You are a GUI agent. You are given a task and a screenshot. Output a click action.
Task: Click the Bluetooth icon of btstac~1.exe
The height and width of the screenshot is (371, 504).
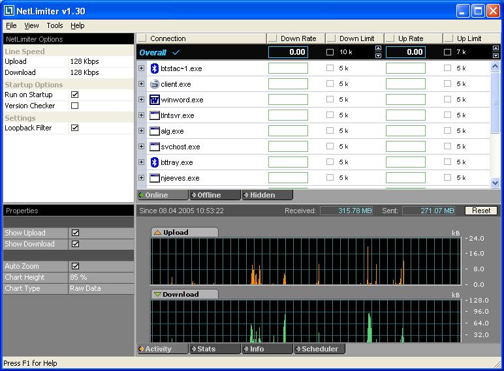155,68
